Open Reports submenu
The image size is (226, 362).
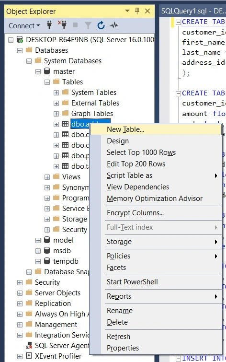156,296
